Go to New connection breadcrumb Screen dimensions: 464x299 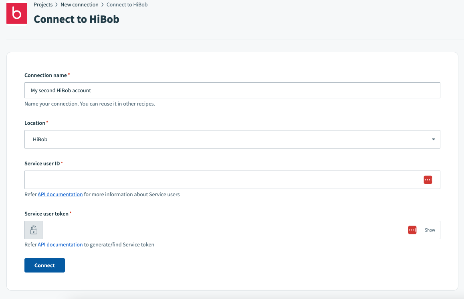pyautogui.click(x=80, y=5)
